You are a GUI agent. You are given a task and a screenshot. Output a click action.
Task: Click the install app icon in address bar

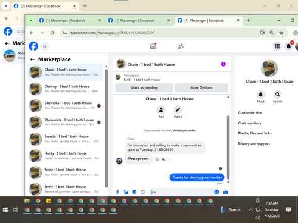click(x=262, y=33)
